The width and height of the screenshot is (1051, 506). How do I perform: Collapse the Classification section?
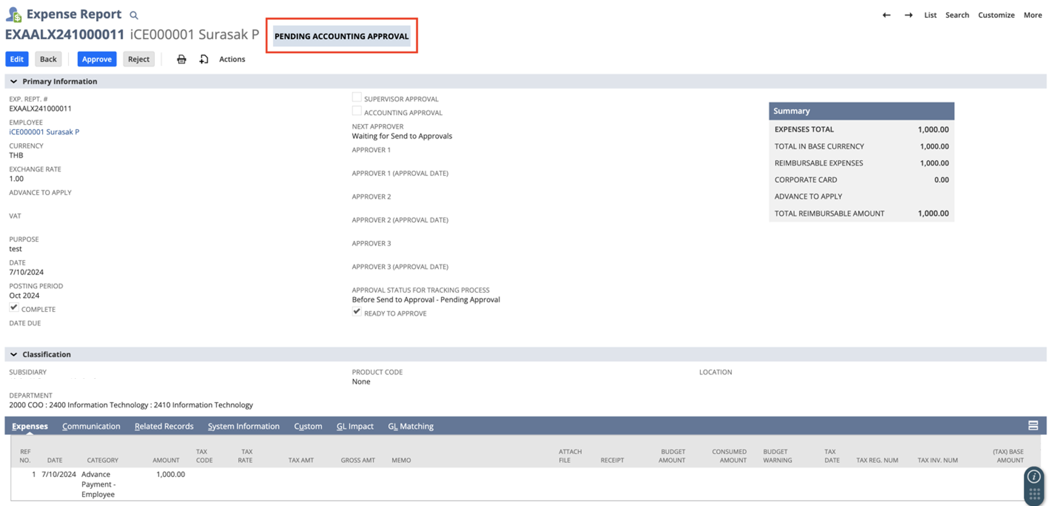(x=13, y=354)
